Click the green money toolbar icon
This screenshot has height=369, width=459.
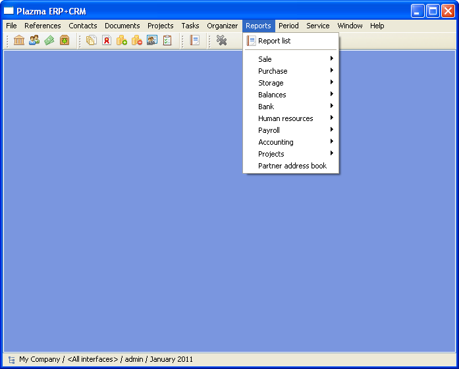[49, 41]
